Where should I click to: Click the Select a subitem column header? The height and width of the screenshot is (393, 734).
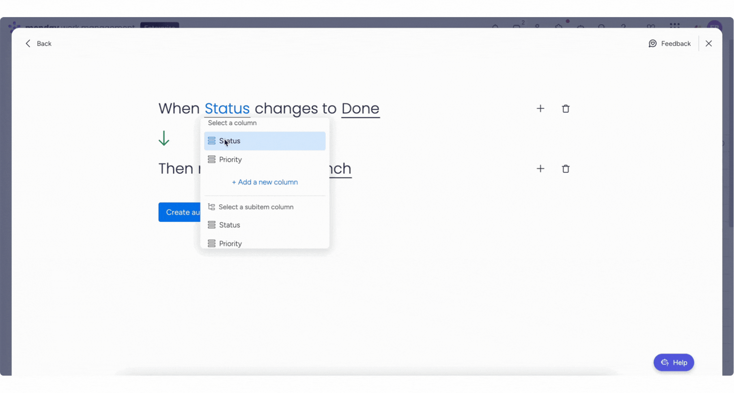(256, 207)
